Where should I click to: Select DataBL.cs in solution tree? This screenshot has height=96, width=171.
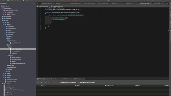pos(14,53)
